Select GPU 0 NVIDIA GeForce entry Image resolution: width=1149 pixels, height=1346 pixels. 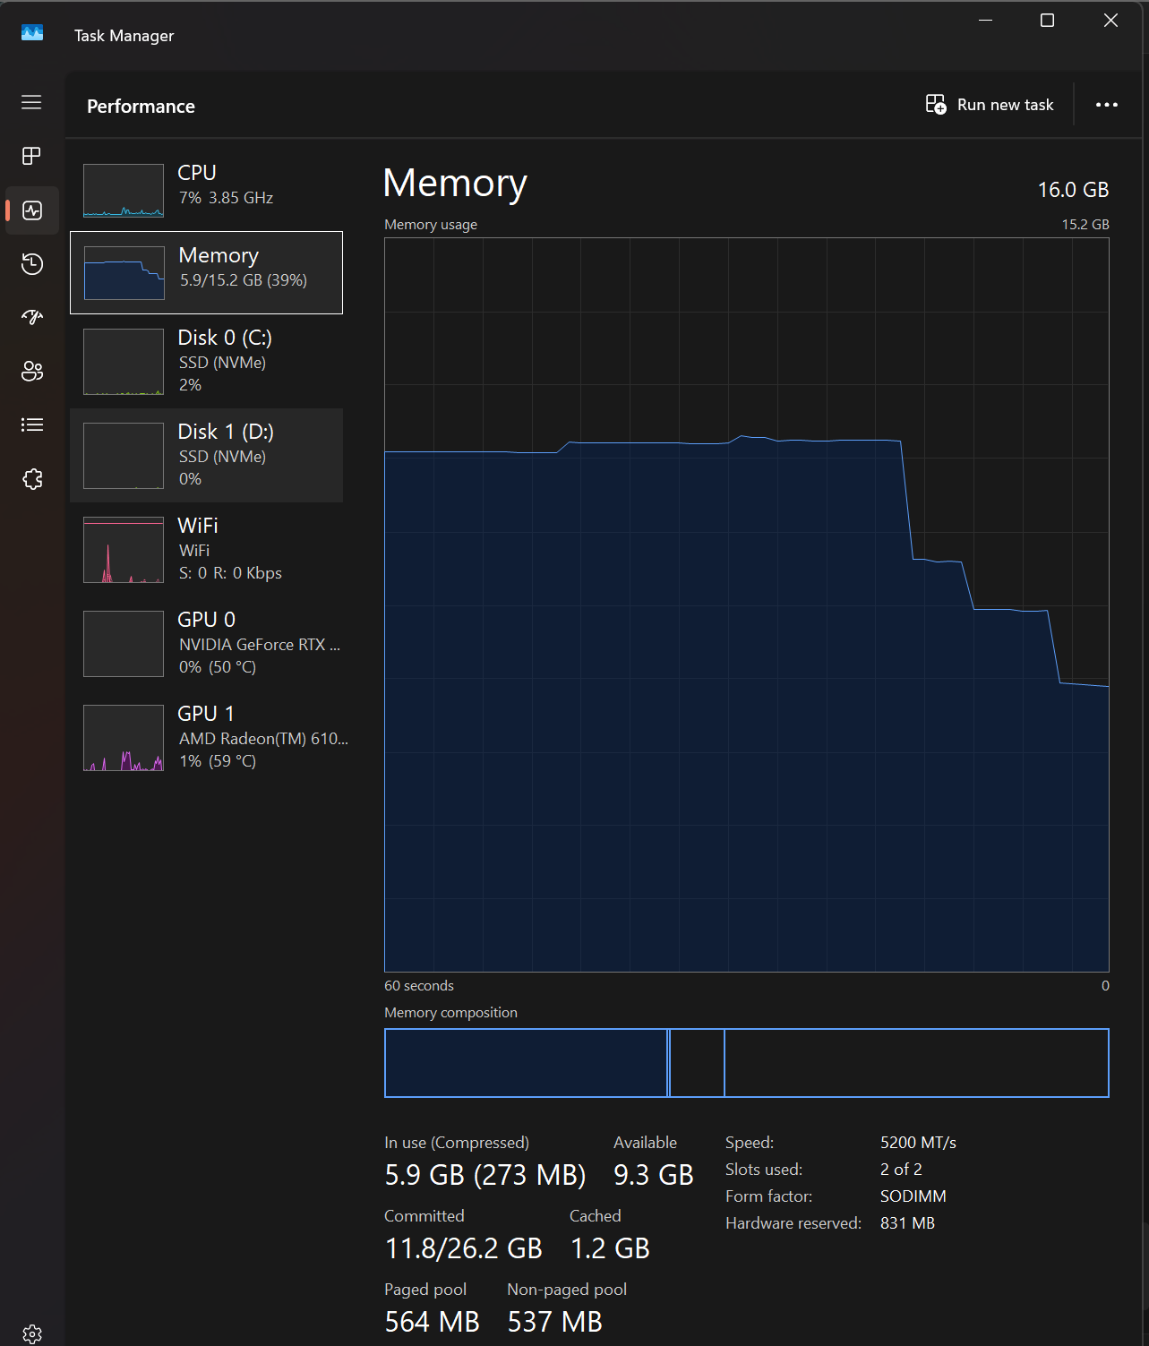(206, 643)
